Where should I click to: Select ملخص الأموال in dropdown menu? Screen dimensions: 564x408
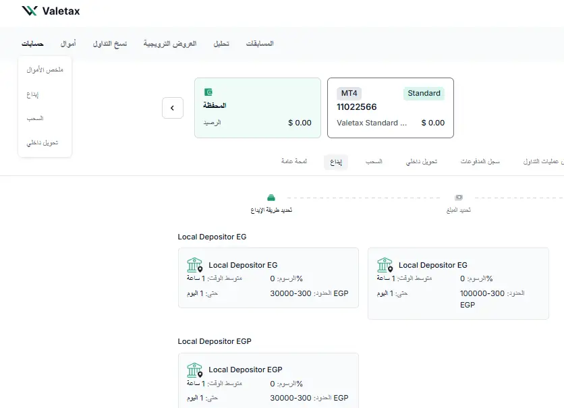coord(45,69)
